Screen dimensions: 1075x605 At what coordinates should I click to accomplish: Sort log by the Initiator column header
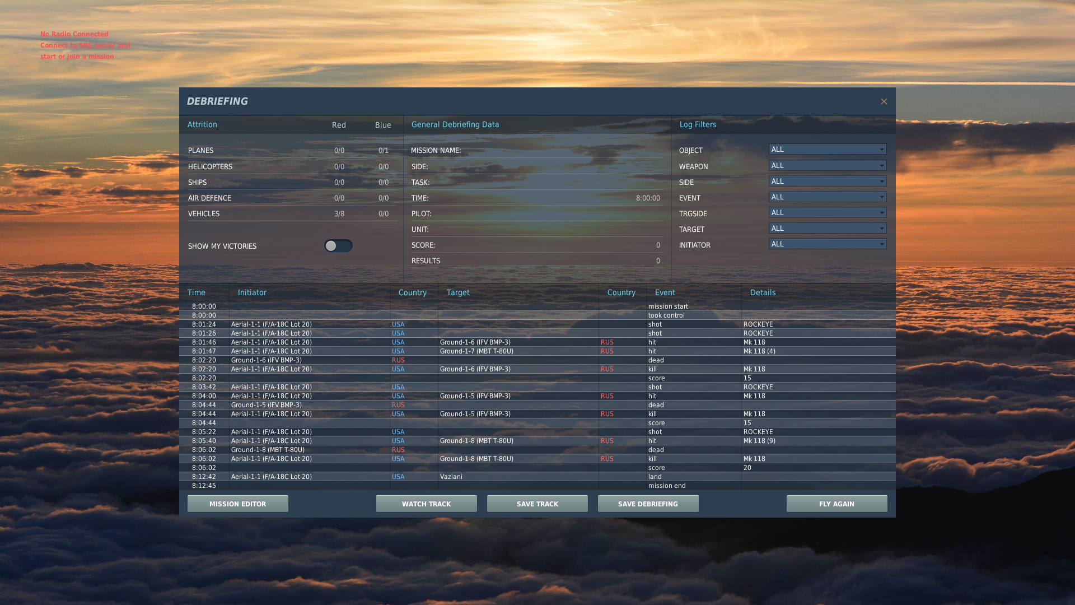pyautogui.click(x=252, y=292)
